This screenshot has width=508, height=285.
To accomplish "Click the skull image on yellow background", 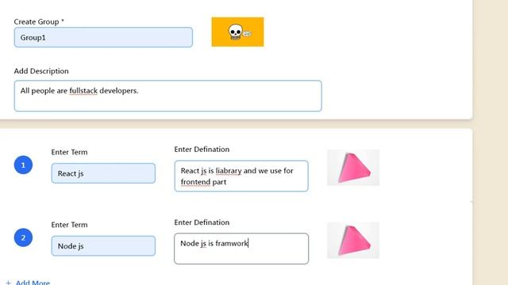I will (237, 32).
